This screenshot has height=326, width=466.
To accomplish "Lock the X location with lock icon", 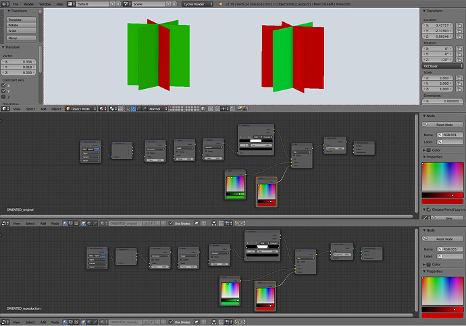I will click(x=459, y=26).
